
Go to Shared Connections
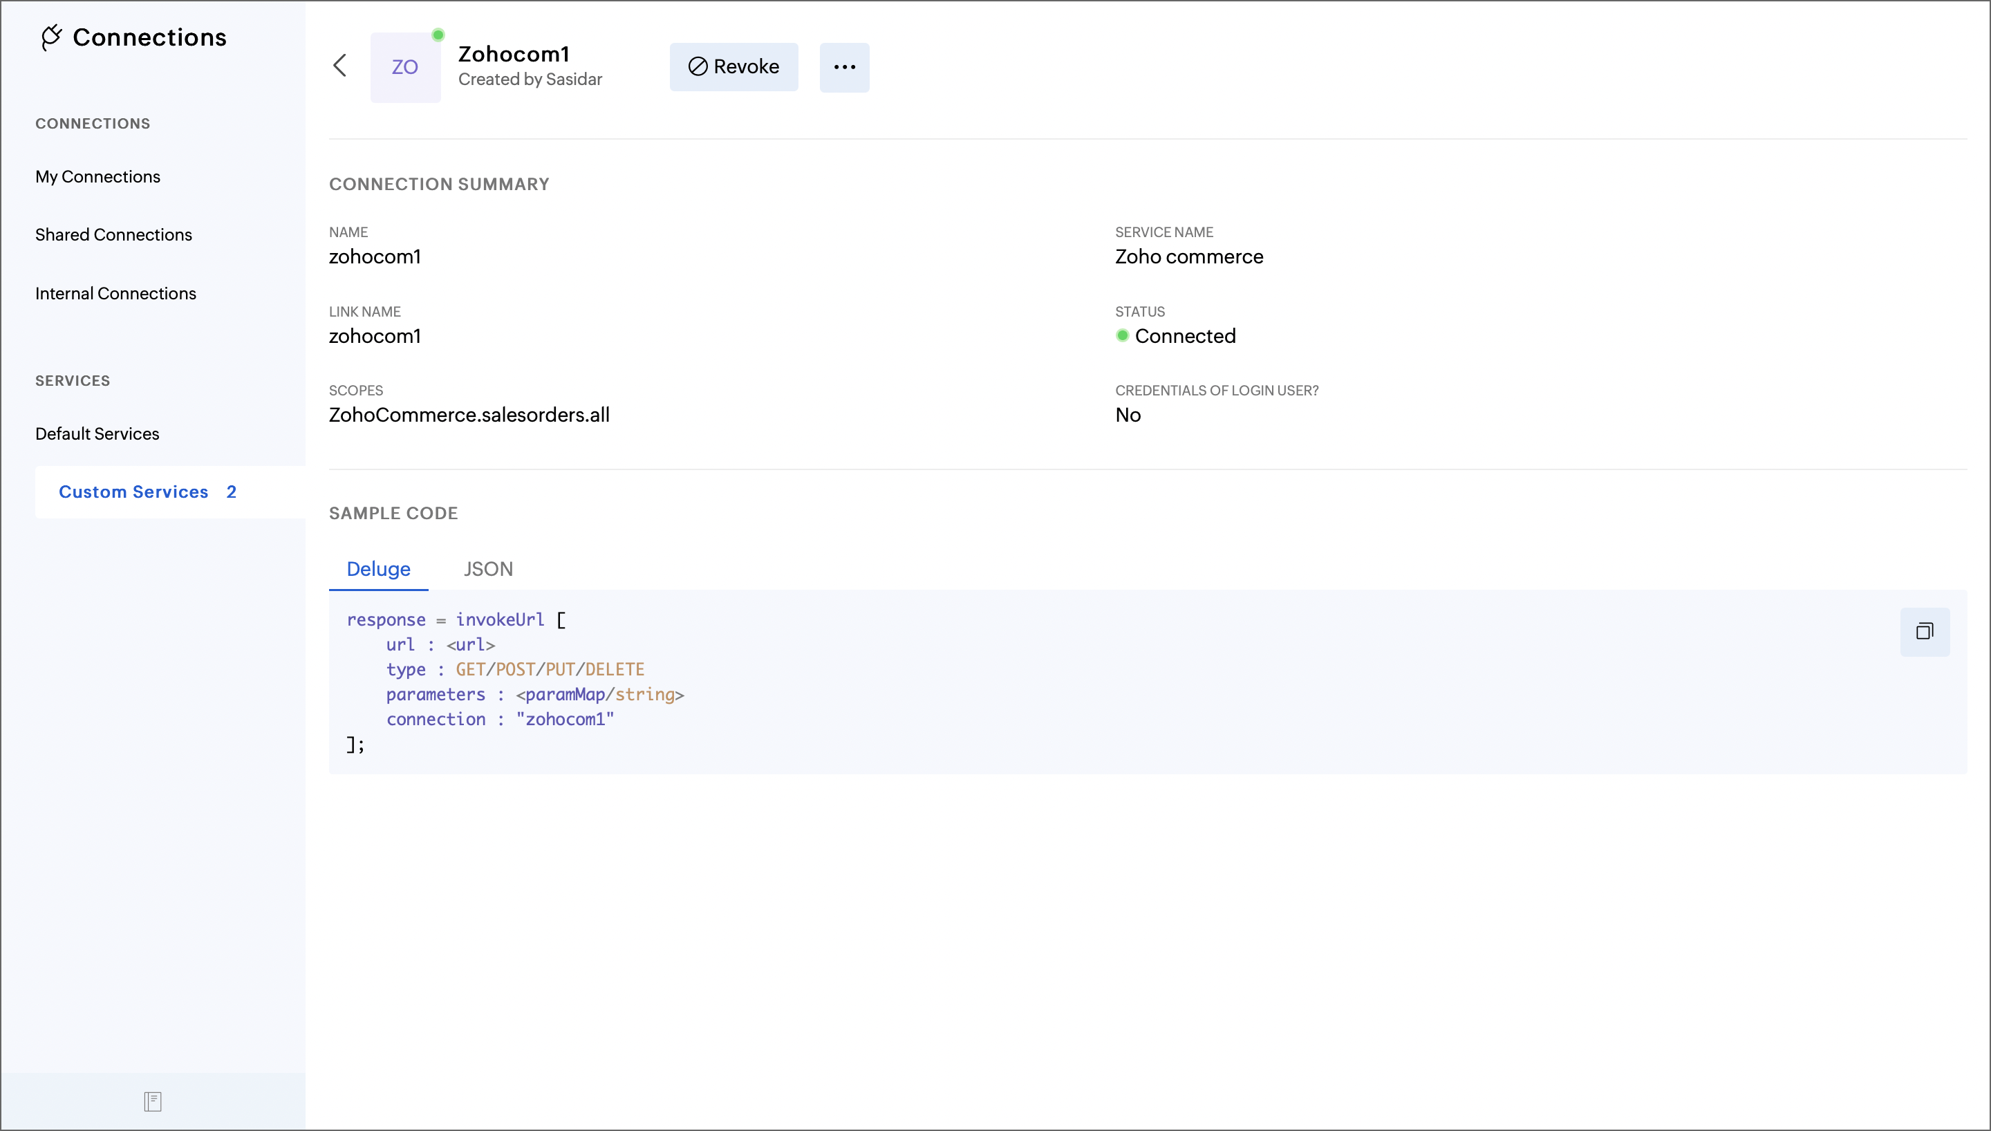pyautogui.click(x=113, y=234)
